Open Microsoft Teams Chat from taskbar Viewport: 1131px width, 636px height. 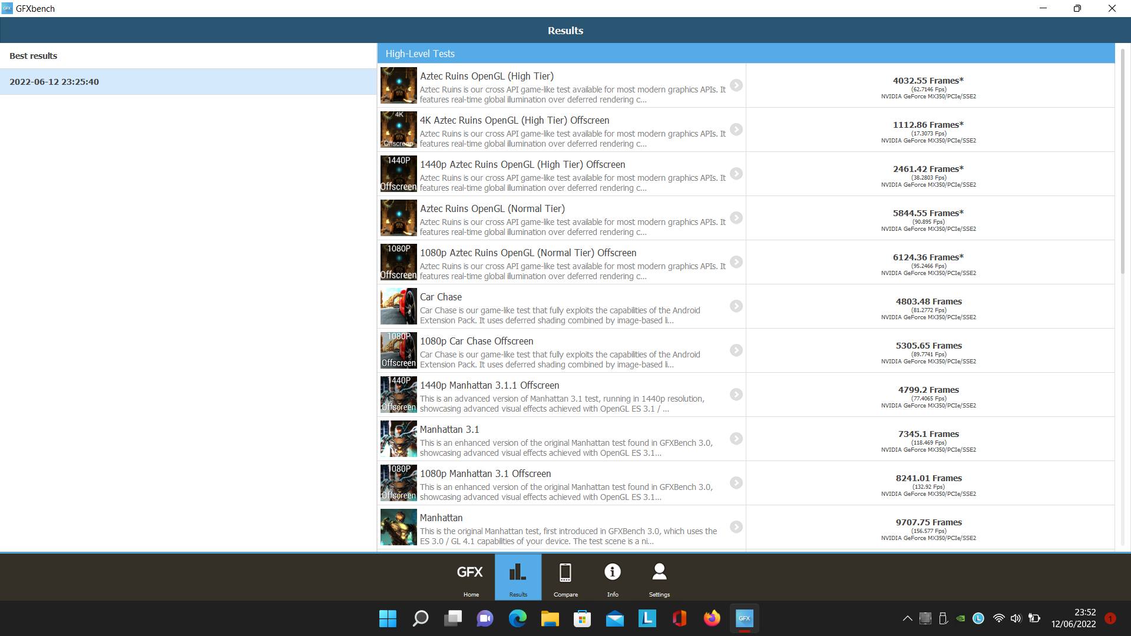[x=485, y=618]
